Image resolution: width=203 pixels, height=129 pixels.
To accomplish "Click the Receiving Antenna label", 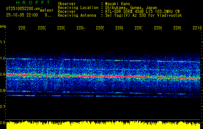I will pos(77,15).
